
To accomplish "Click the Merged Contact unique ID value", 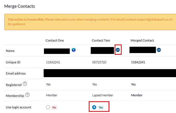I will 138,62.
